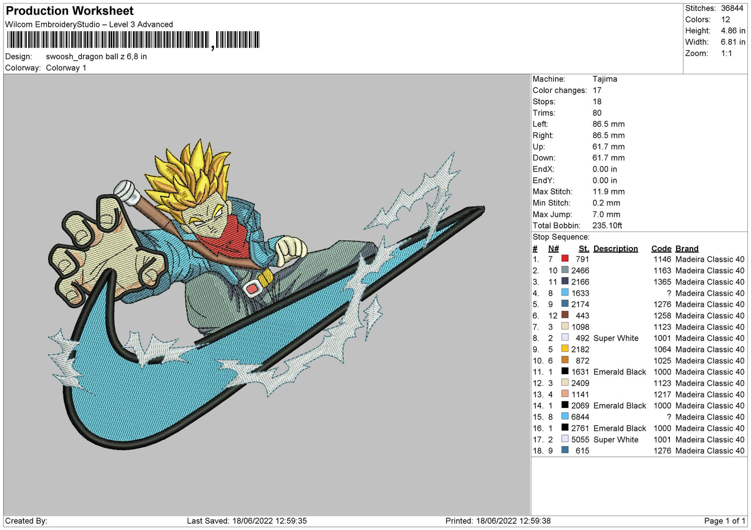Select the Machine value Tajima
The image size is (751, 530).
[x=604, y=79]
